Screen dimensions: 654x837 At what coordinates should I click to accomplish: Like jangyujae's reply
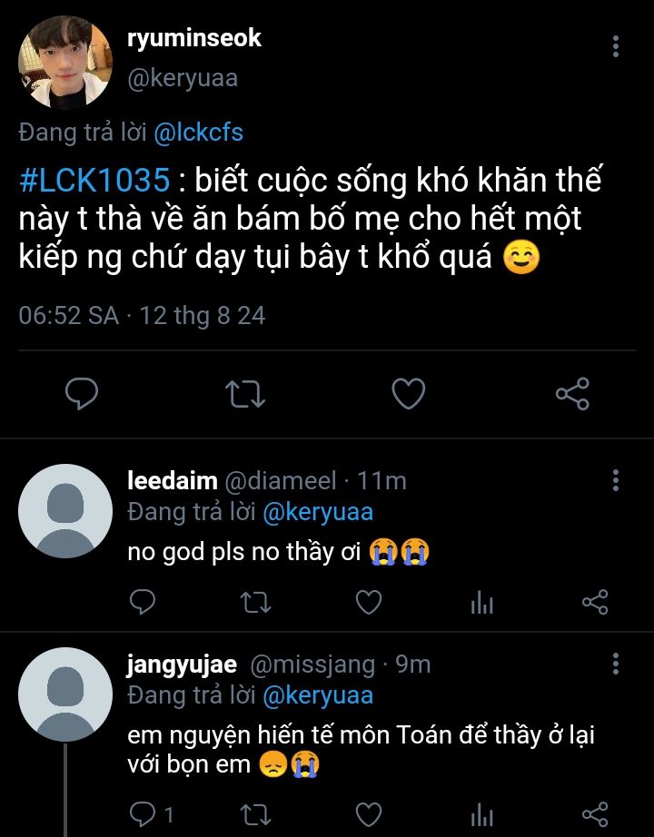[368, 812]
